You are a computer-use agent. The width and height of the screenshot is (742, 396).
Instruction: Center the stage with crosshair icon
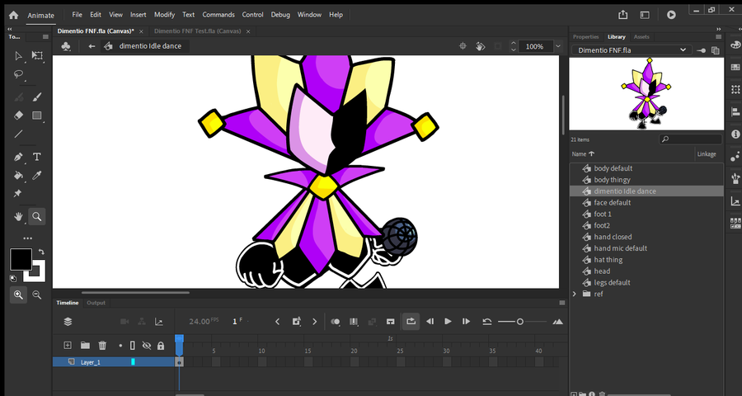click(463, 46)
